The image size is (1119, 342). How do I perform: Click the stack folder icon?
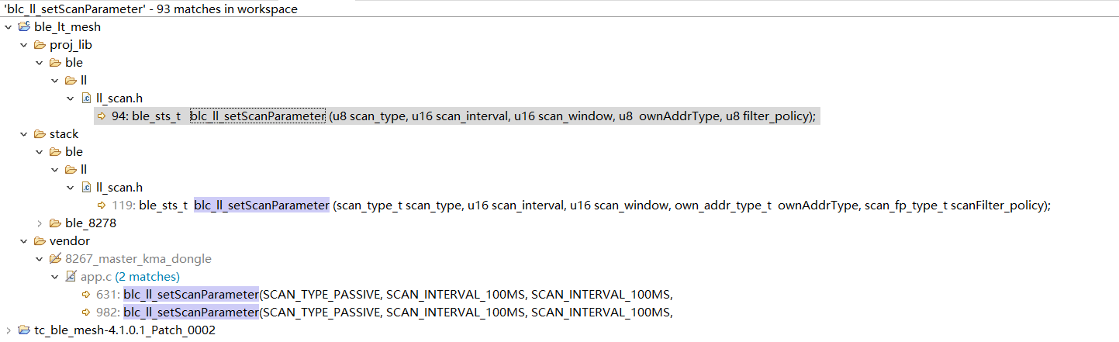pos(40,134)
